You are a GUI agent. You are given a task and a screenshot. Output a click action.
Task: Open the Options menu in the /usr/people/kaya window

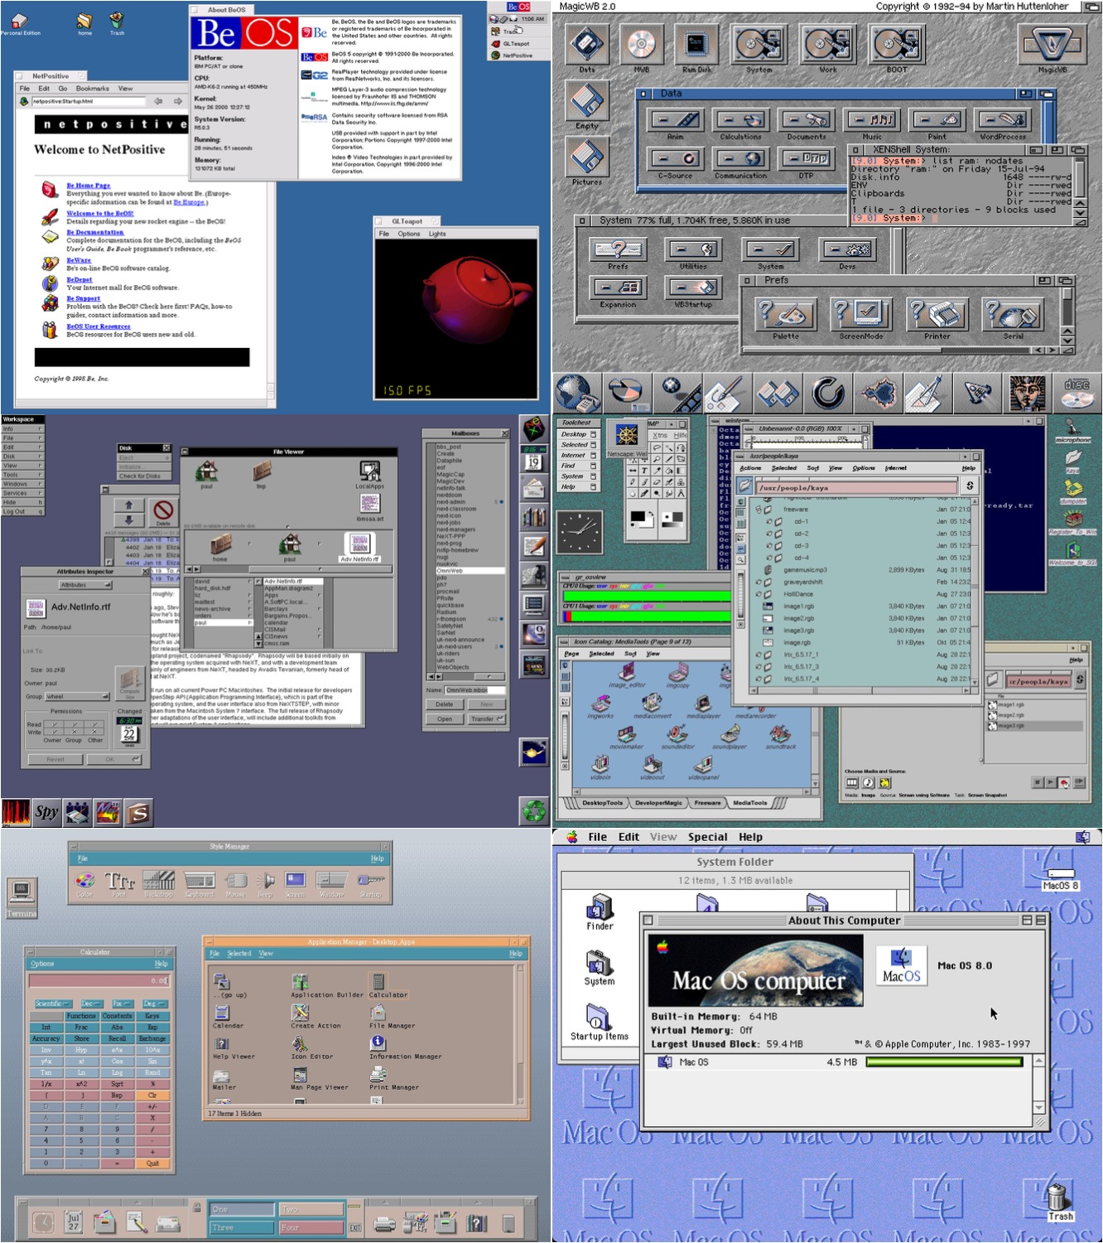point(864,468)
